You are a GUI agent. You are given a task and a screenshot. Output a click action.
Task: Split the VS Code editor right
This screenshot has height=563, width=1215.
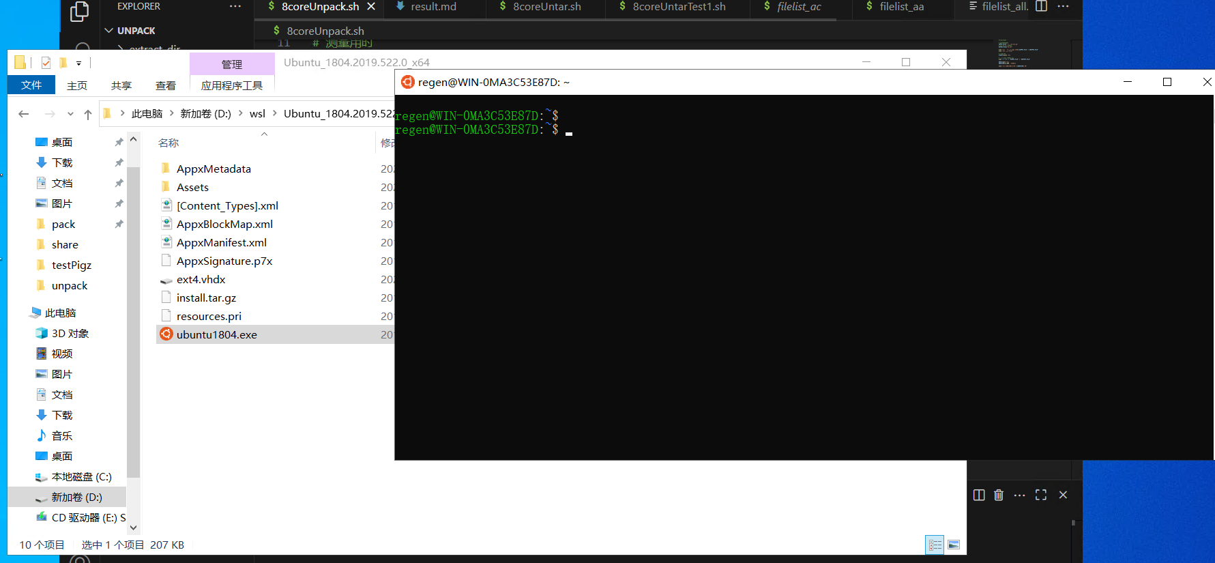point(1041,6)
